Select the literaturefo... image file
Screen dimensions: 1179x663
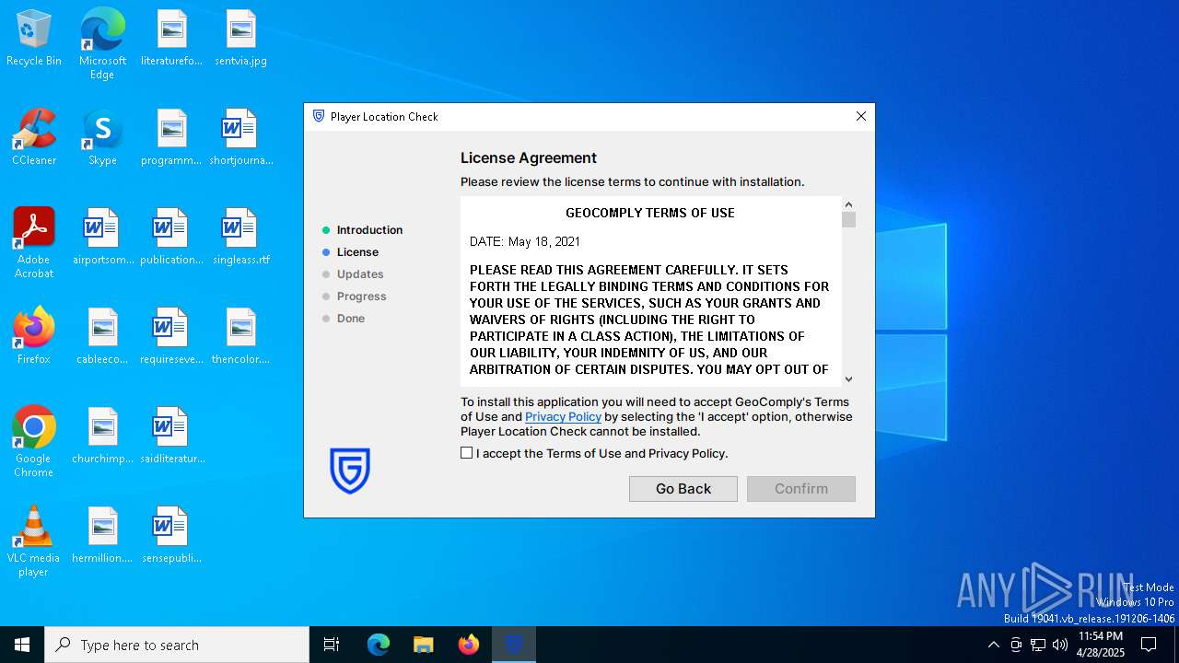pos(171,39)
